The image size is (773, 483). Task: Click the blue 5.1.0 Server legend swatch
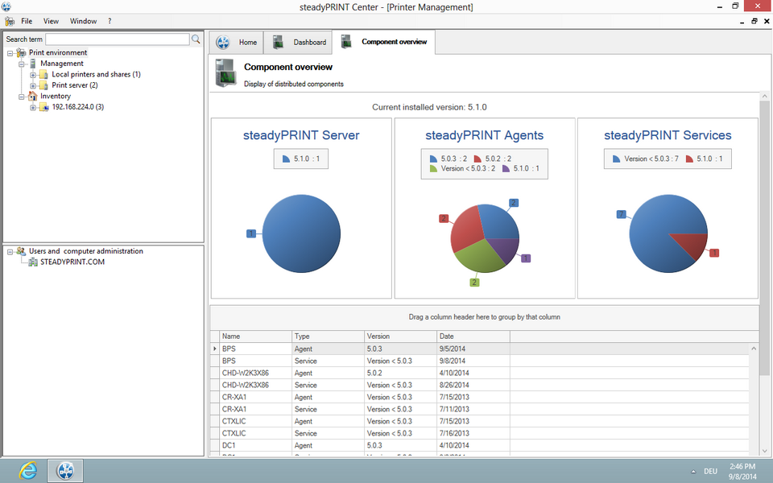(286, 159)
